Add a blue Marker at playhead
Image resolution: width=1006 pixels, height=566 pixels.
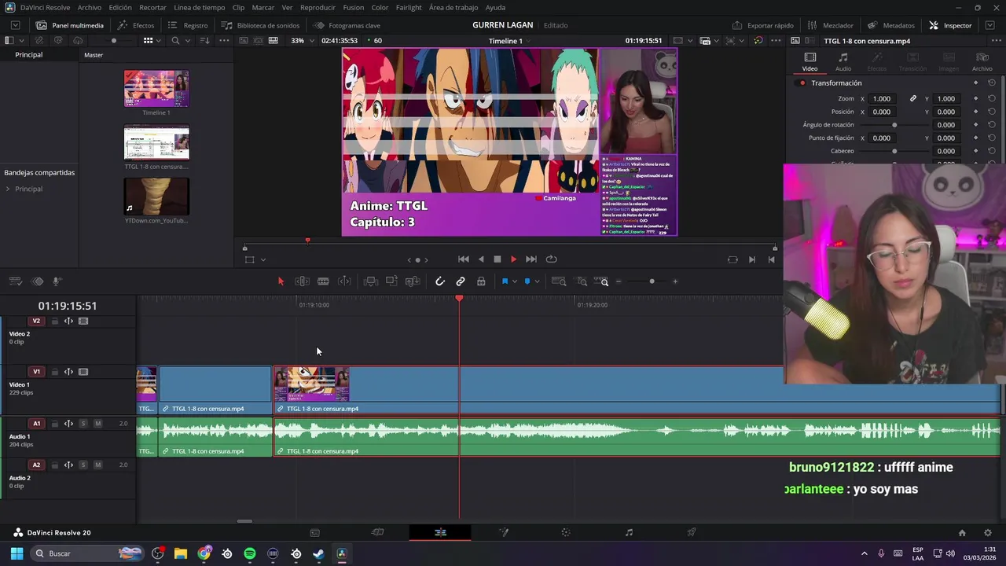tap(527, 281)
